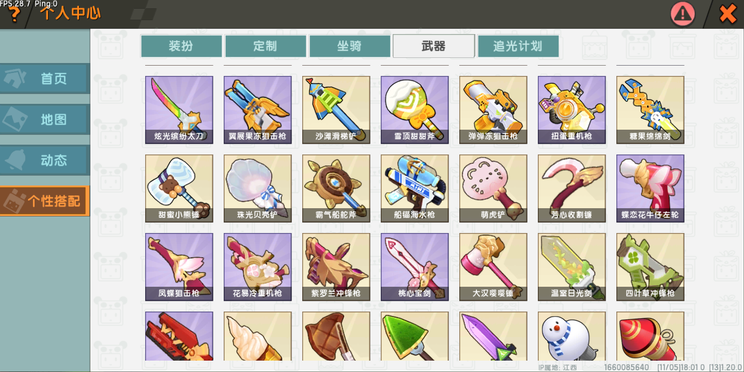Select the 炫光缤纷太刀 weapon icon
The width and height of the screenshot is (744, 372).
(x=179, y=110)
